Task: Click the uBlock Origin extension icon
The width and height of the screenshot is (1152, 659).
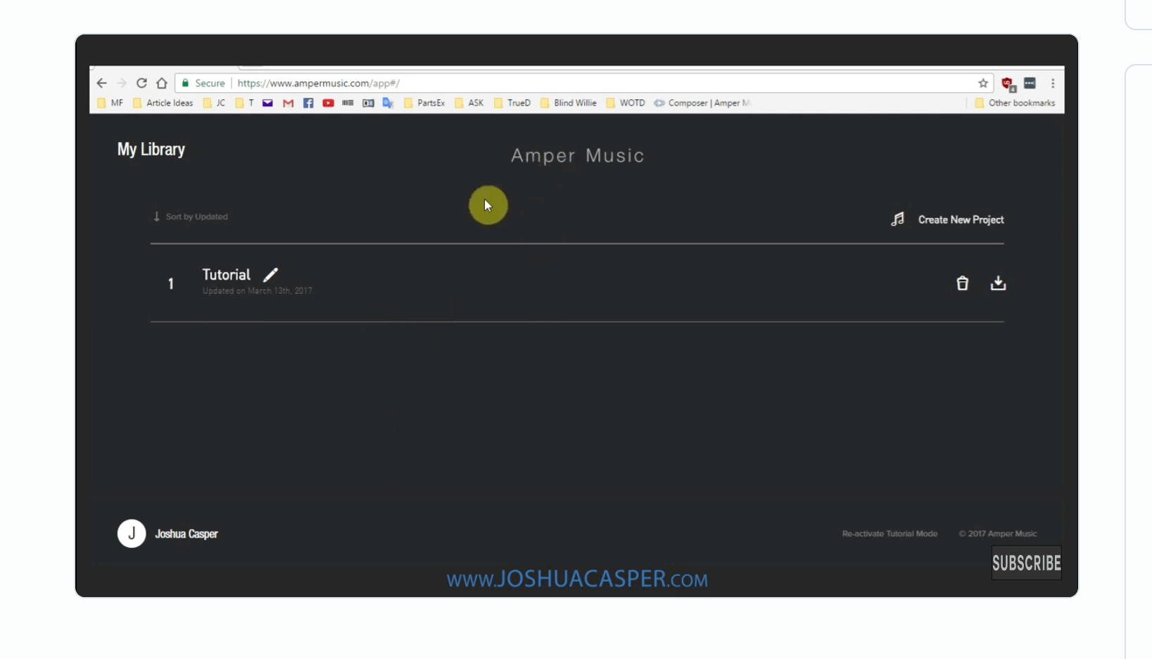Action: 1008,84
